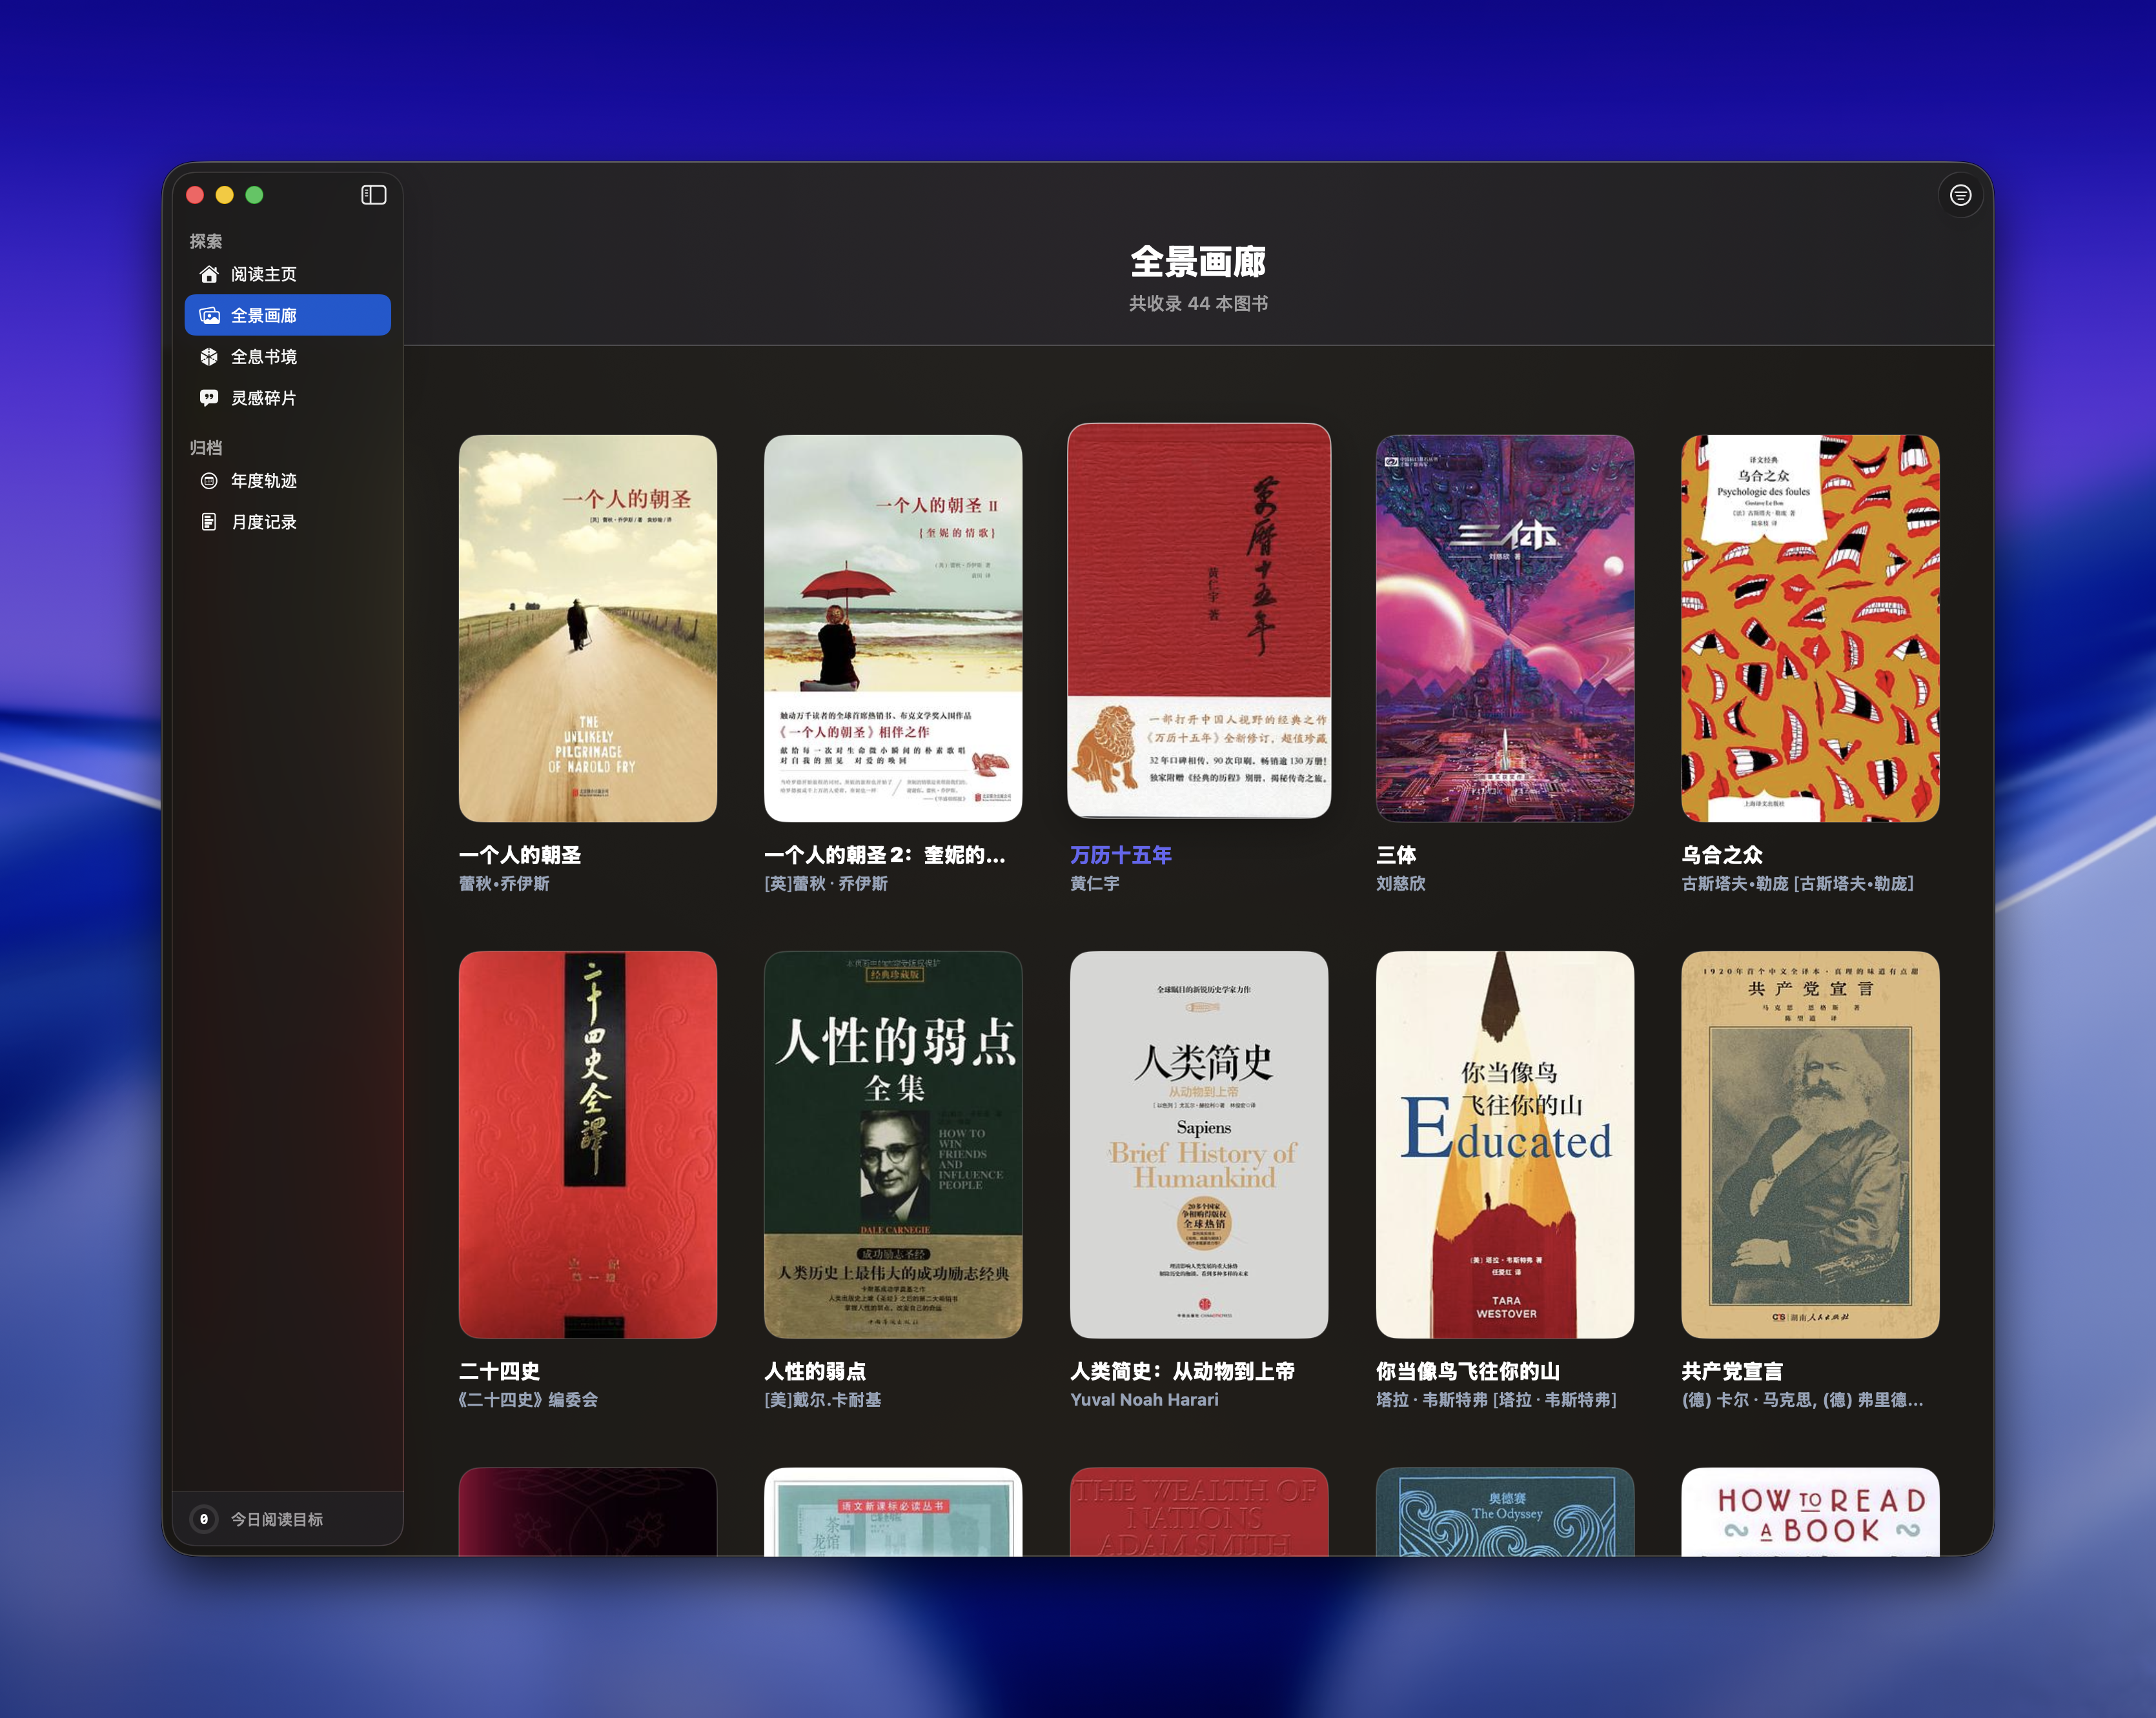Screen dimensions: 2156x1718
Task: Open the 三体 book cover
Action: [x=1505, y=628]
